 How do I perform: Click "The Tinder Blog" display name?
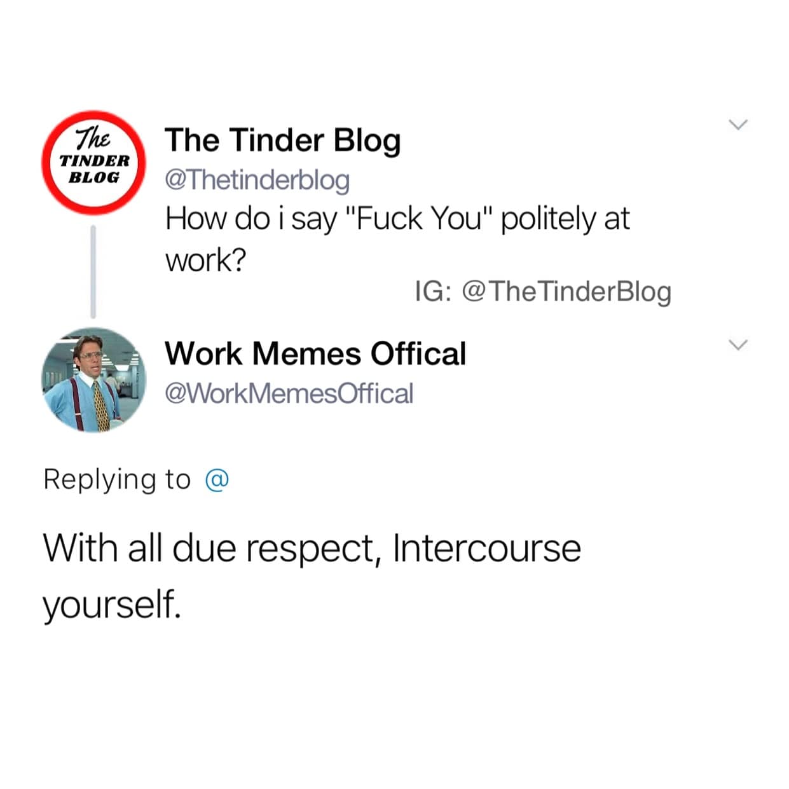[283, 141]
